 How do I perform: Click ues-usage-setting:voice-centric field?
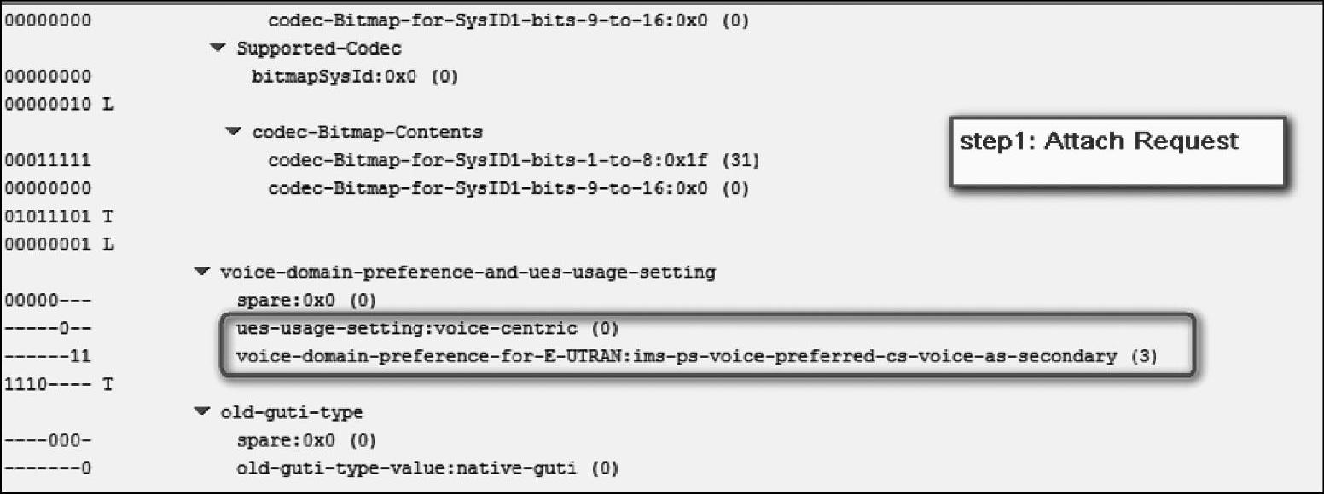(x=427, y=329)
